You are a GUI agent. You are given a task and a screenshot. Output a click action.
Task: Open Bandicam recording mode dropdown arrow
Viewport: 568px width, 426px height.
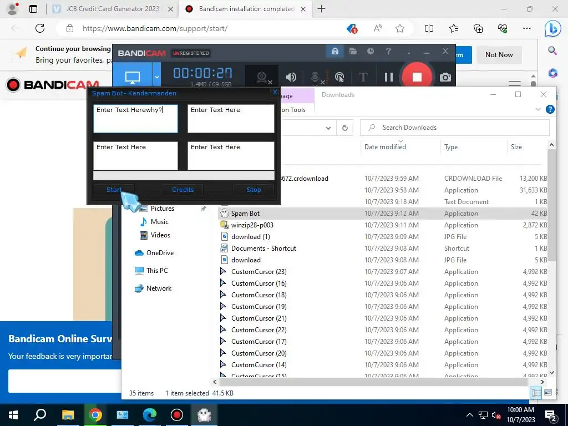(157, 77)
